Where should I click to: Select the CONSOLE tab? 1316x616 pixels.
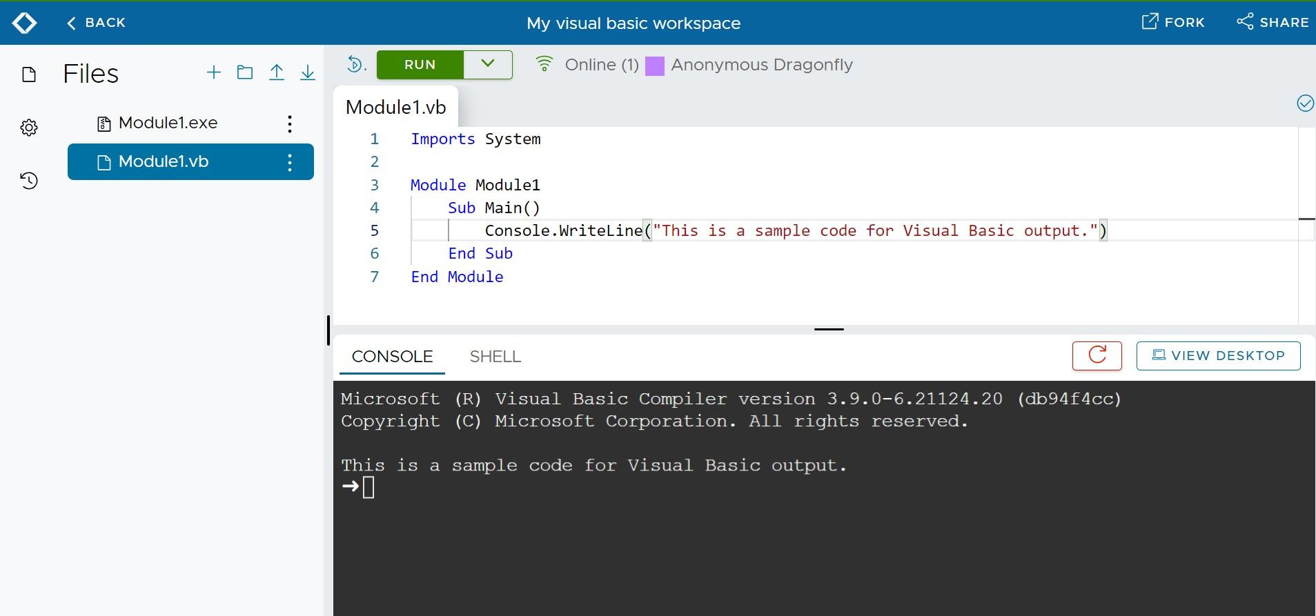[392, 357]
